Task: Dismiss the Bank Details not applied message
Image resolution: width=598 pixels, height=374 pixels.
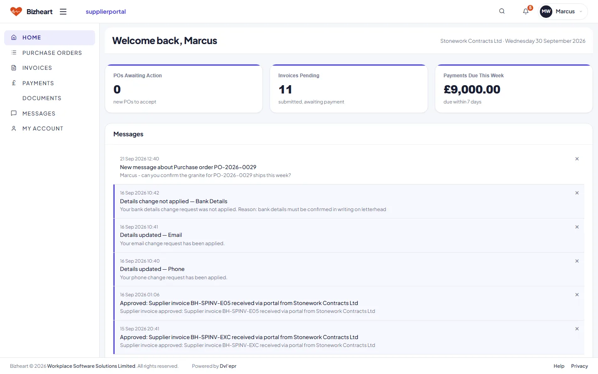Action: pos(577,193)
